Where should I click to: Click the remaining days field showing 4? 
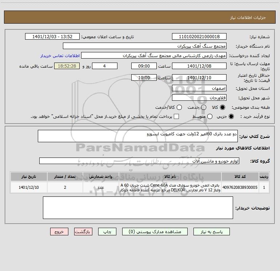pos(105,66)
